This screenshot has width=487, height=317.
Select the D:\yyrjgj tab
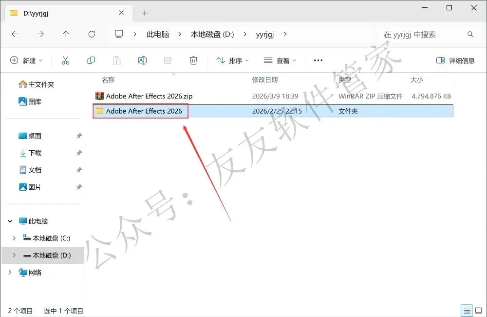click(x=68, y=13)
